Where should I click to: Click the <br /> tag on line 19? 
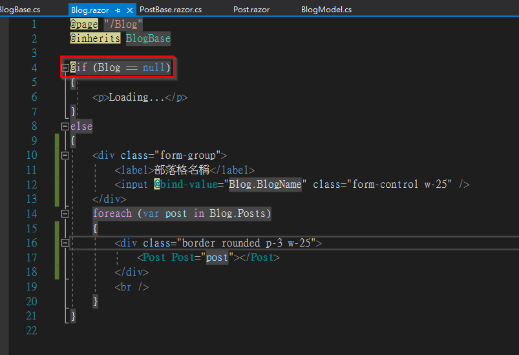point(132,287)
